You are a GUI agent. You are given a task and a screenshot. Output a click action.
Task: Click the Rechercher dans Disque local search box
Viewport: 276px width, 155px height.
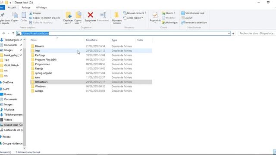coord(257,34)
